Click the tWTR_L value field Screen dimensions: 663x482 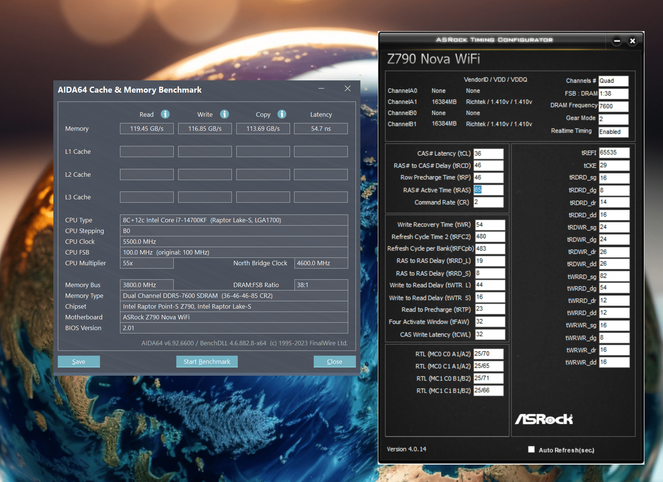(490, 285)
